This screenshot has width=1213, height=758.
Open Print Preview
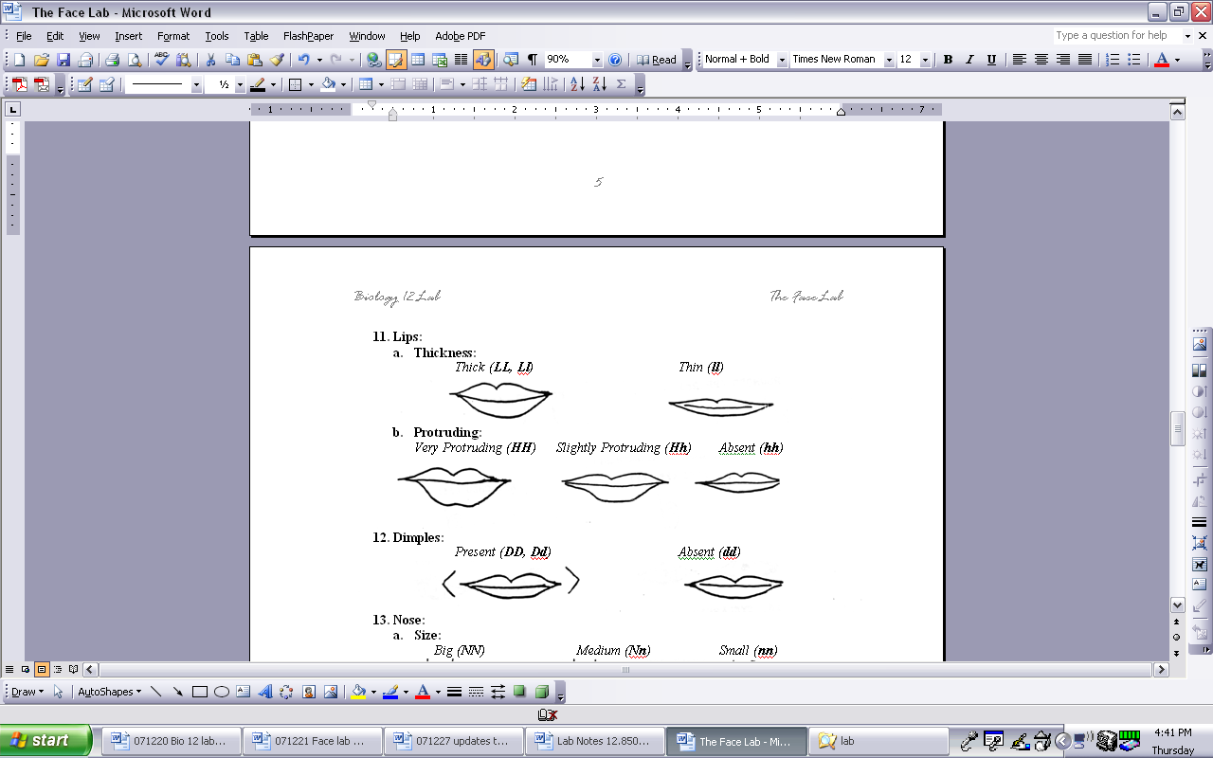coord(135,60)
